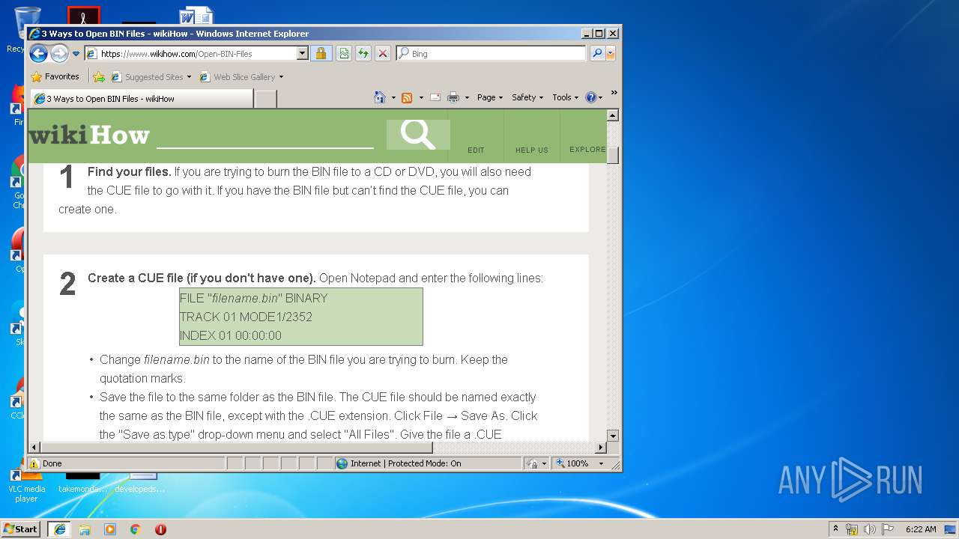Image resolution: width=959 pixels, height=539 pixels.
Task: Show more command bar items chevron
Action: (614, 94)
